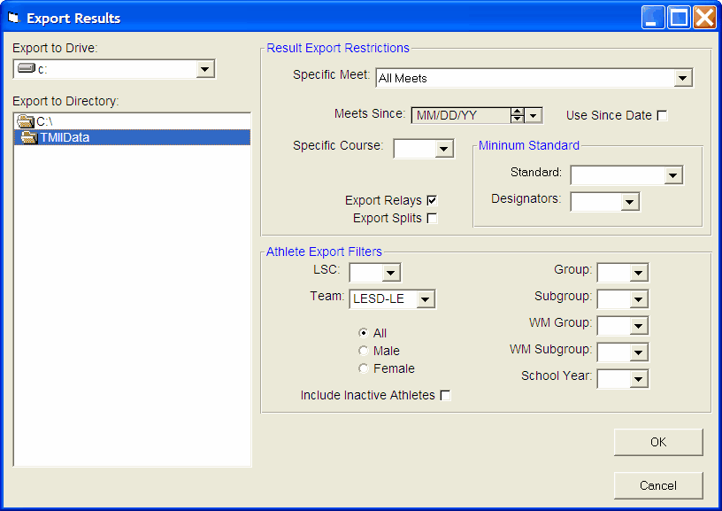
Task: Open the Meets Since calendar dropdown arrow
Action: pos(533,115)
